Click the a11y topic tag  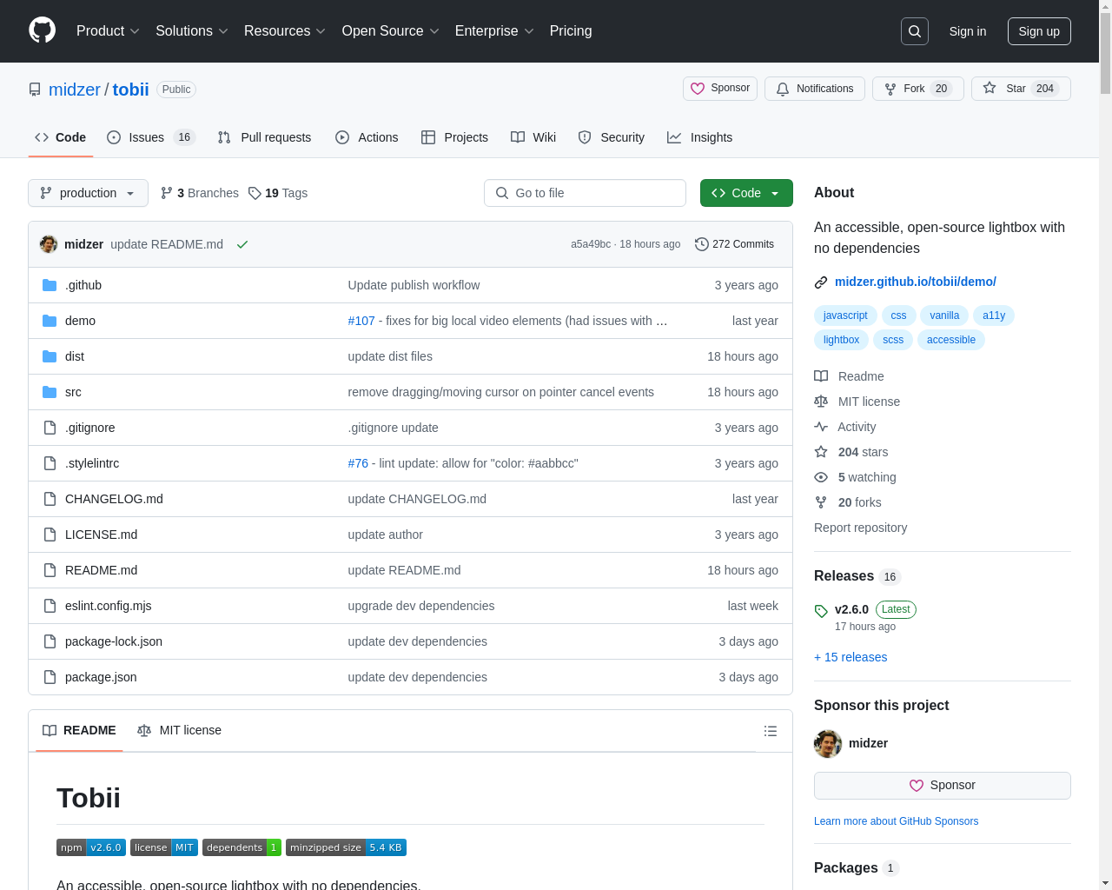(994, 315)
